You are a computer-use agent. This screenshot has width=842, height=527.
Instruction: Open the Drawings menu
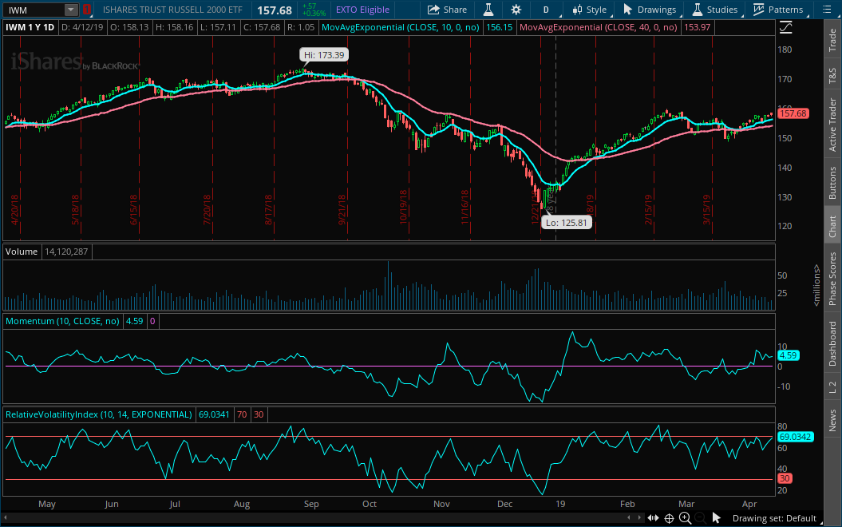pyautogui.click(x=650, y=10)
